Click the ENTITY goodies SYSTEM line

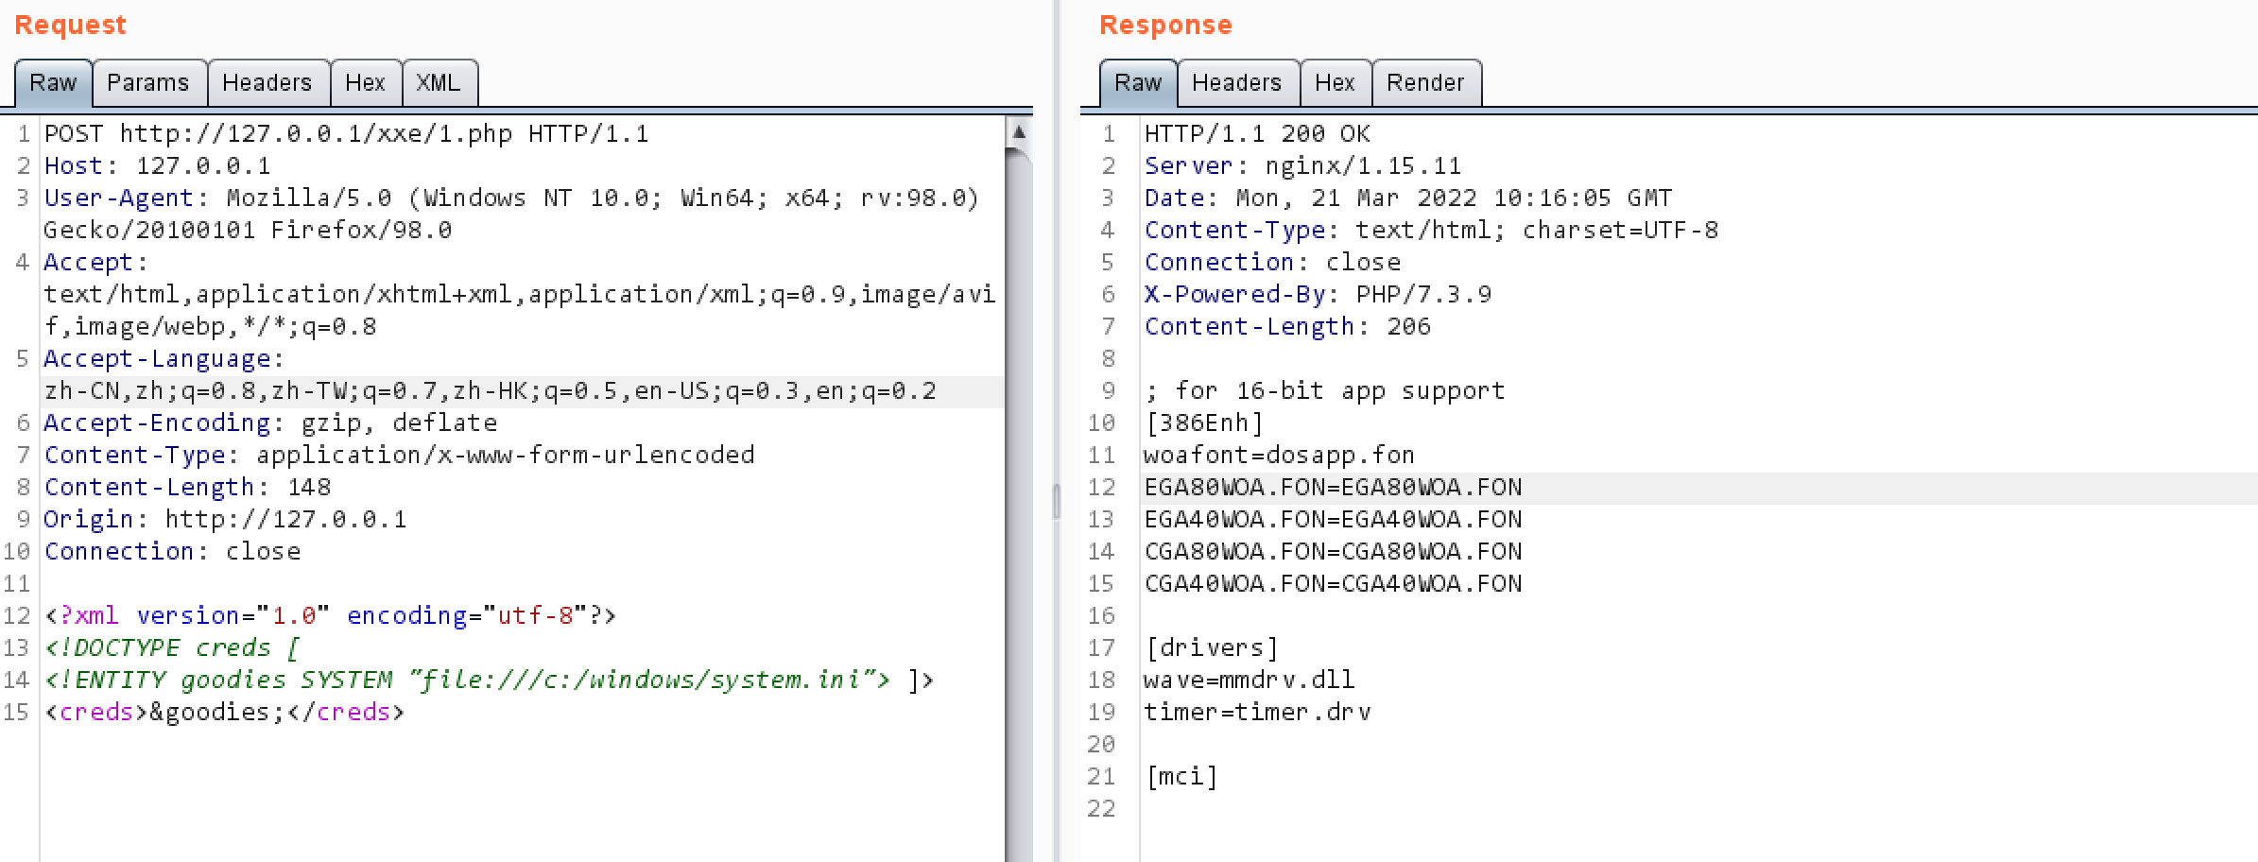click(x=489, y=681)
